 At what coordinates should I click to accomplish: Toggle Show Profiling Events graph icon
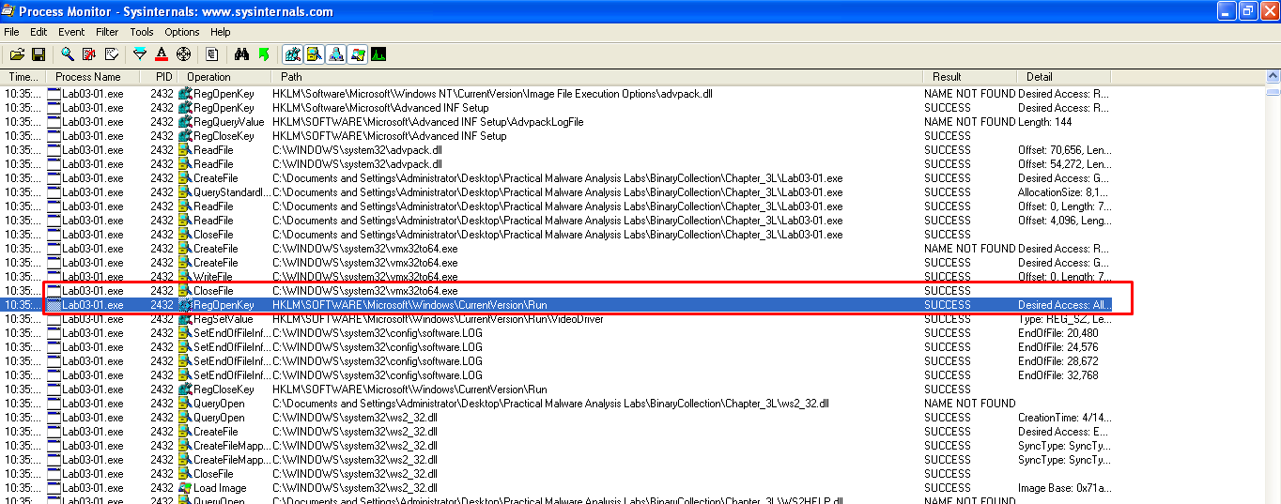378,54
